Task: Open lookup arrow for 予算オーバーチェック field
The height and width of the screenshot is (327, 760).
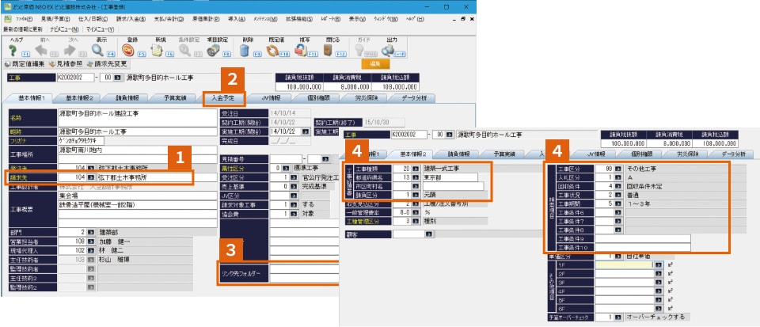Action: [x=618, y=317]
